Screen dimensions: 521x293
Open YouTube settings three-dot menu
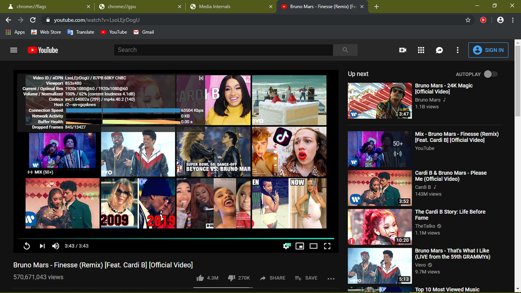click(x=457, y=50)
